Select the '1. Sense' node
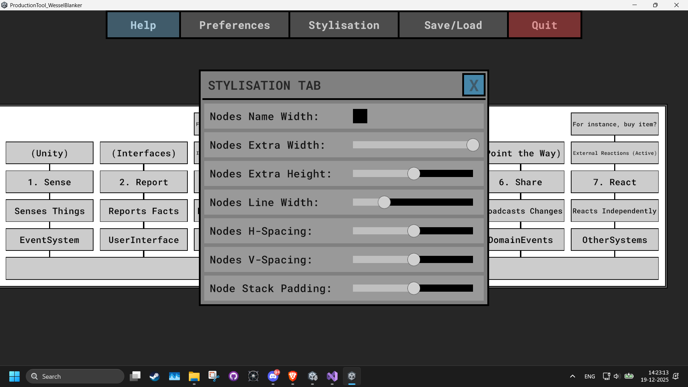 [x=49, y=182]
